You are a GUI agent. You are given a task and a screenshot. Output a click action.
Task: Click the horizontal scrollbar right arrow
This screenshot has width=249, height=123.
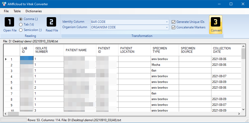pyautogui.click(x=239, y=114)
